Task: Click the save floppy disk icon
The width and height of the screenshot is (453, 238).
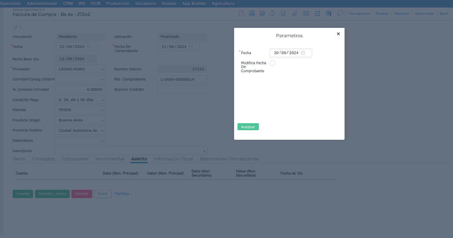Action: (252, 13)
